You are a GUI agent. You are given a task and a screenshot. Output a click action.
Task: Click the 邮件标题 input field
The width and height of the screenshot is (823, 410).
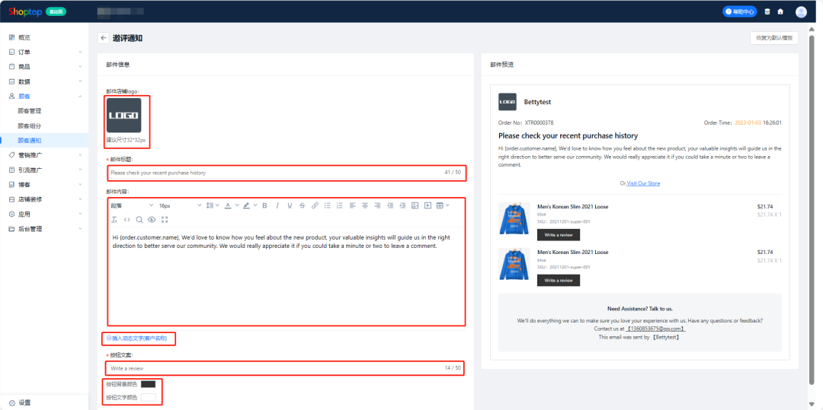[274, 173]
